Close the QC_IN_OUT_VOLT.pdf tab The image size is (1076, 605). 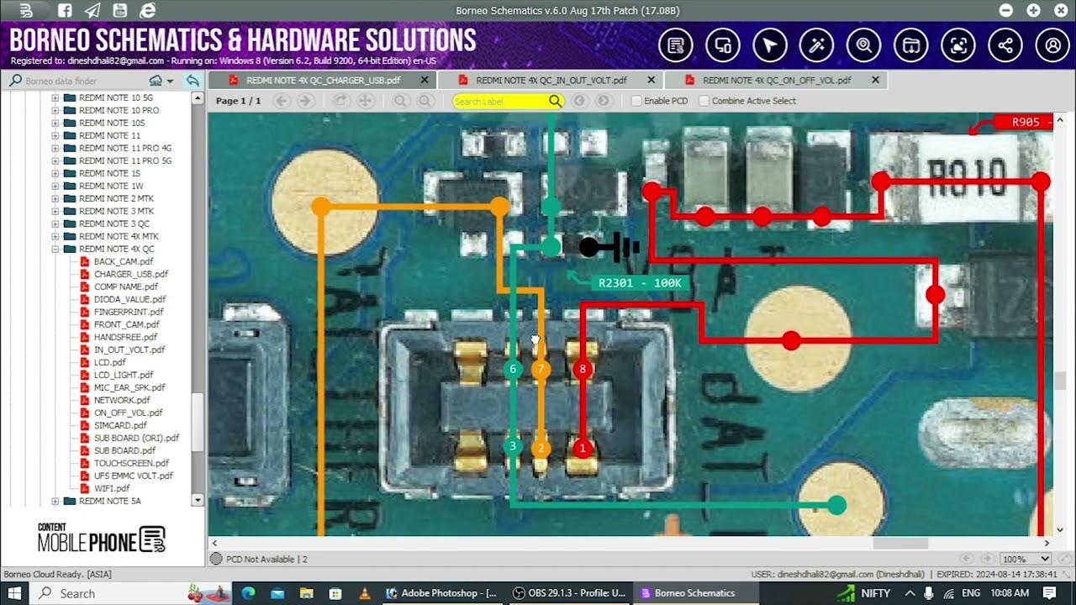[651, 80]
